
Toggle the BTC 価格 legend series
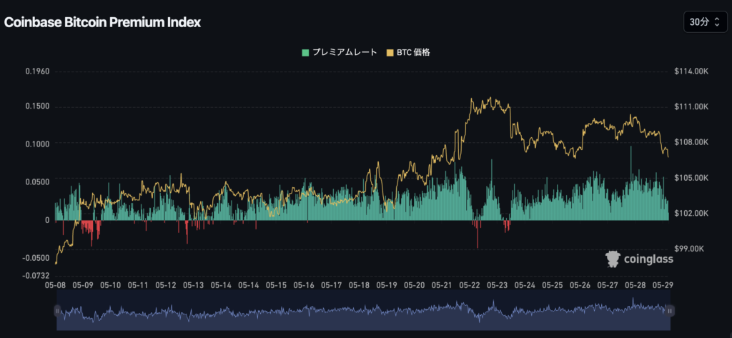(x=408, y=52)
